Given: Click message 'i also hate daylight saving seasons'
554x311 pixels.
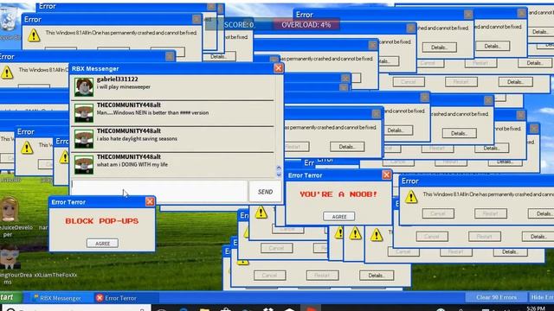Looking at the screenshot, I should 137,138.
